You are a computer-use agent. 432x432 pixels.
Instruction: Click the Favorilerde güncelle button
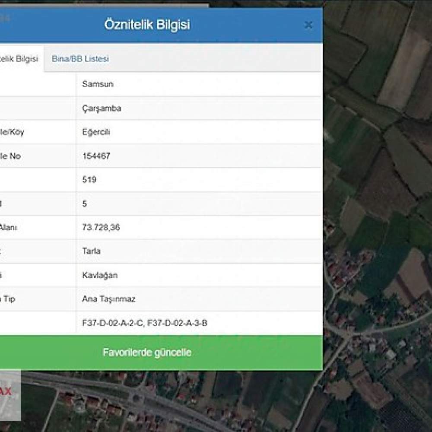(161, 353)
